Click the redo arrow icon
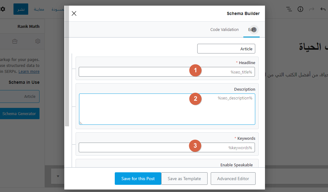This screenshot has width=328, height=192. (x=312, y=9)
